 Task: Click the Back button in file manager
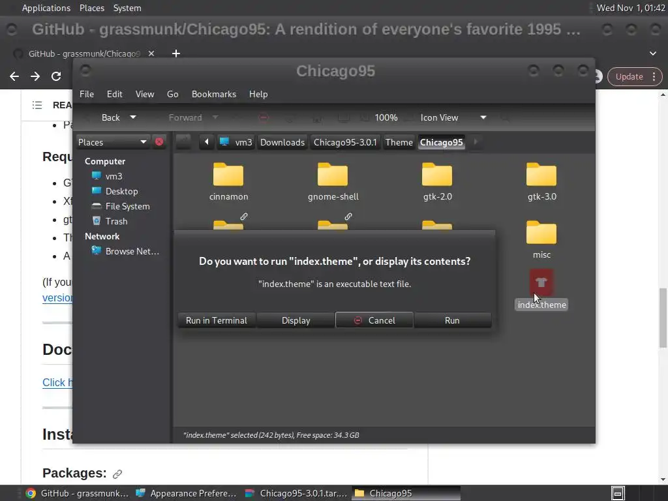pyautogui.click(x=110, y=117)
